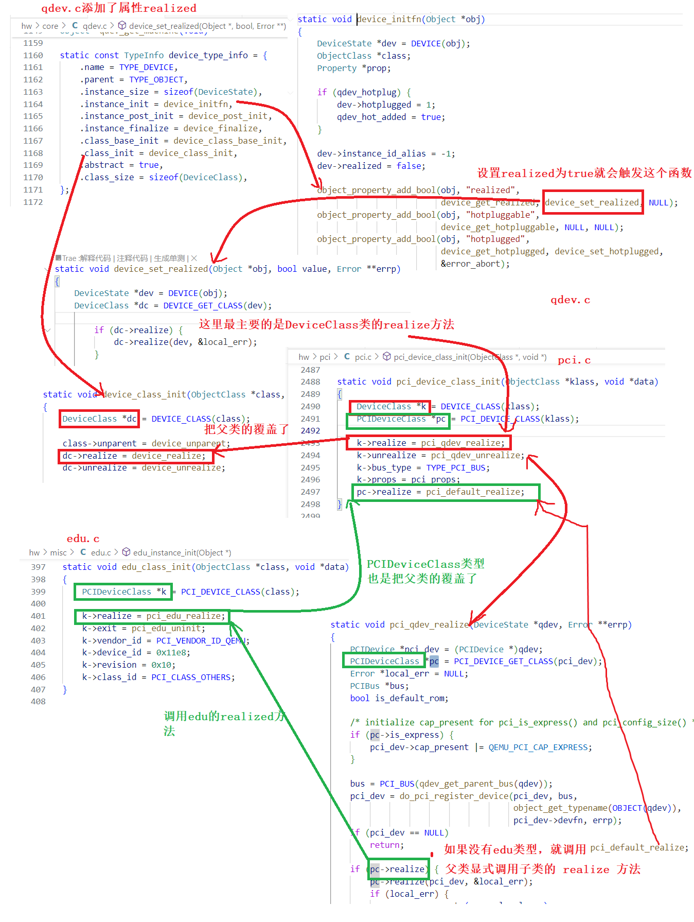Click the C file icon beside pci.c breadcrumb
The height and width of the screenshot is (922, 694).
347,357
